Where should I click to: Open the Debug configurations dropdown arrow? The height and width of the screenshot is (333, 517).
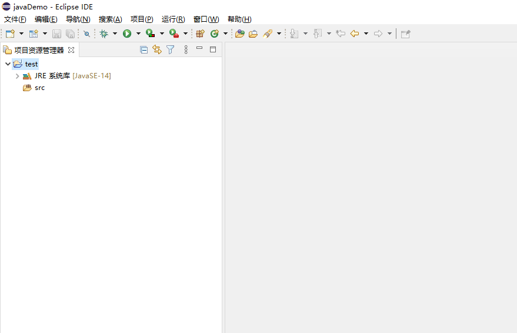coord(115,34)
